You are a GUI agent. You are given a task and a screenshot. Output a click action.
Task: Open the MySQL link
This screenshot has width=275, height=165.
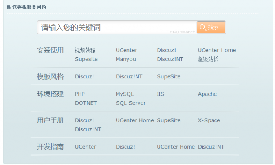click(x=125, y=94)
